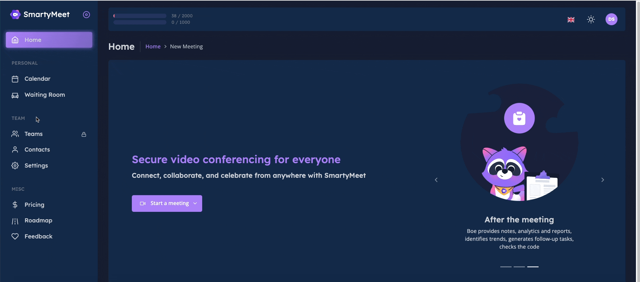
Task: Click the clipboard heart icon in illustration
Action: 519,118
